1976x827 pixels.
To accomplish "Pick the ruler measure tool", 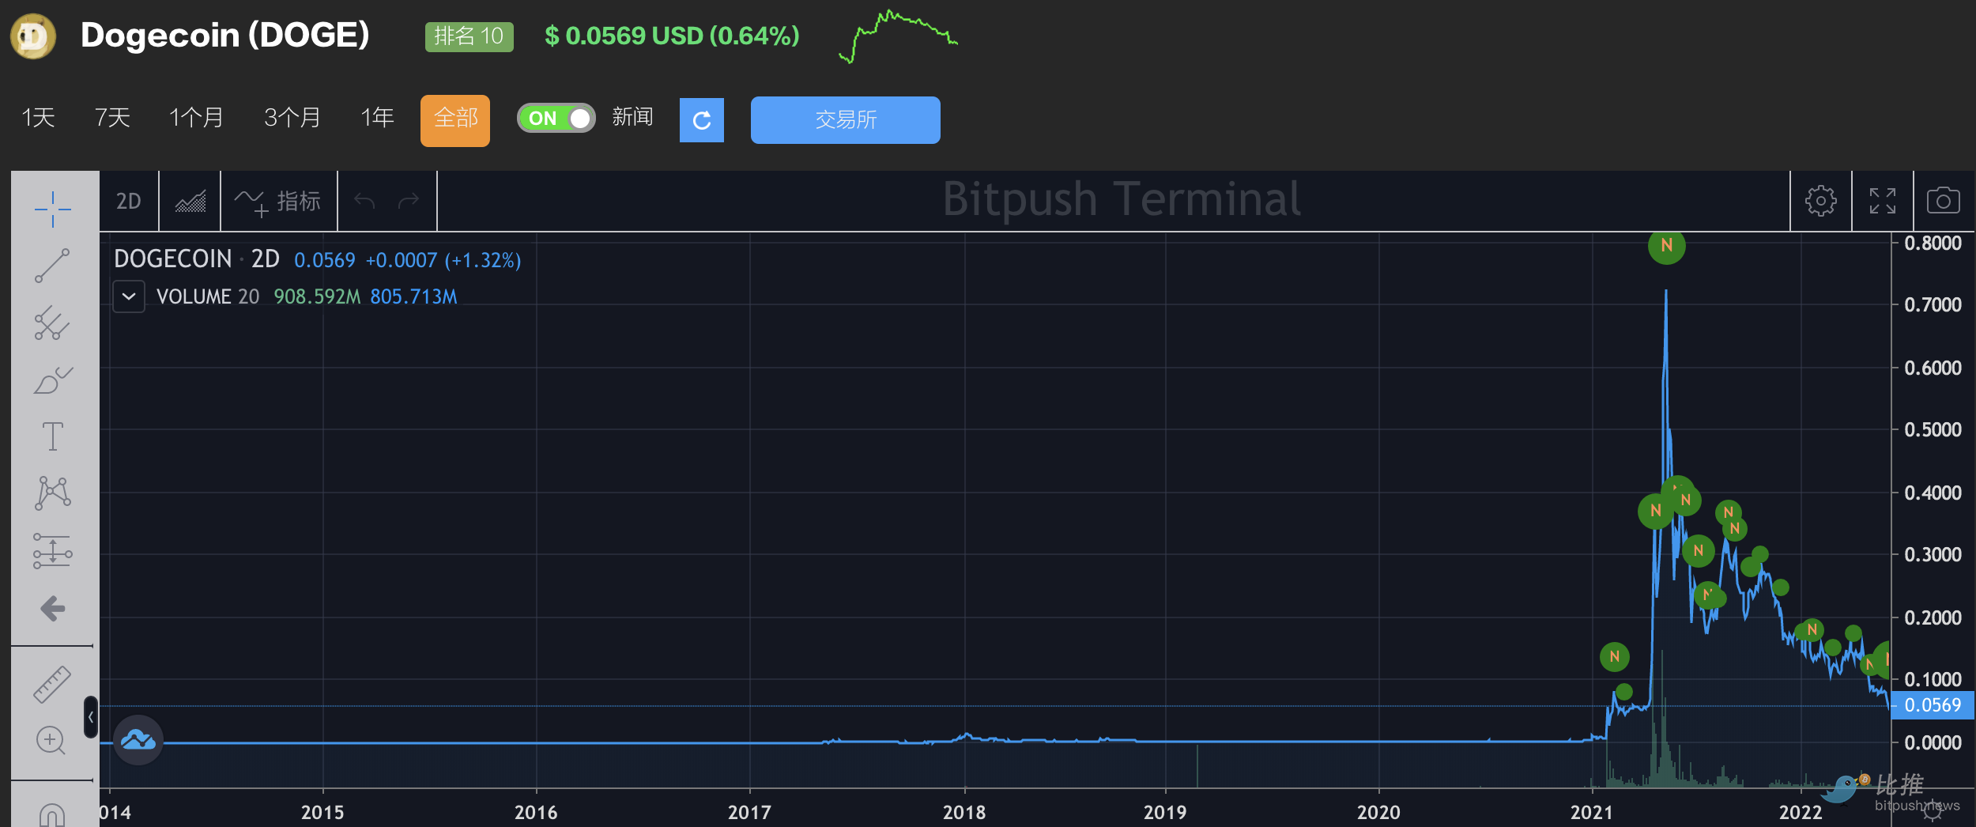I will coord(53,685).
